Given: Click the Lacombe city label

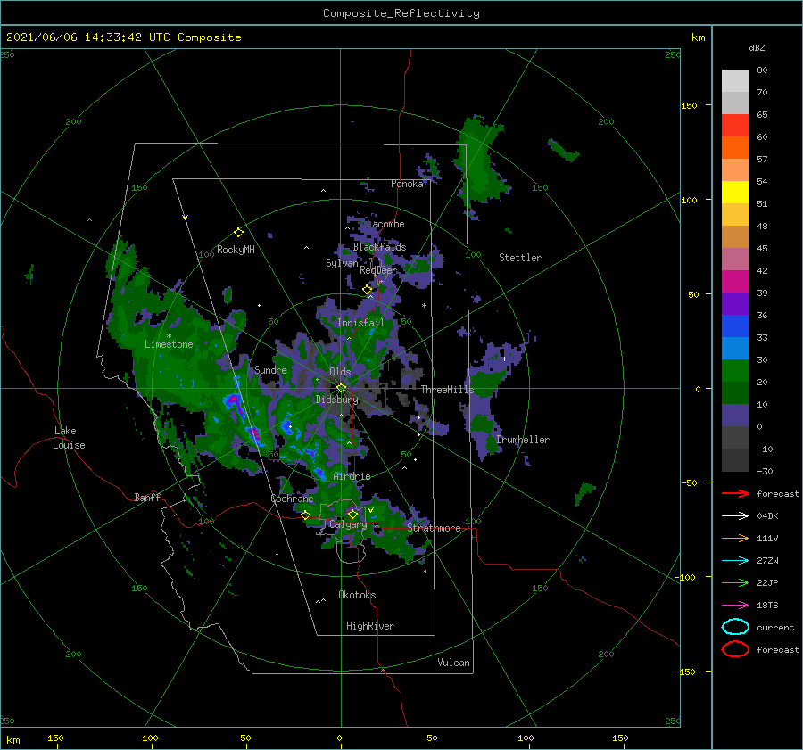Looking at the screenshot, I should 385,224.
